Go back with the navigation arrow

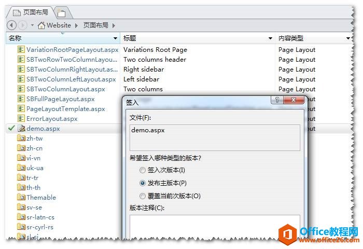[x=11, y=25]
